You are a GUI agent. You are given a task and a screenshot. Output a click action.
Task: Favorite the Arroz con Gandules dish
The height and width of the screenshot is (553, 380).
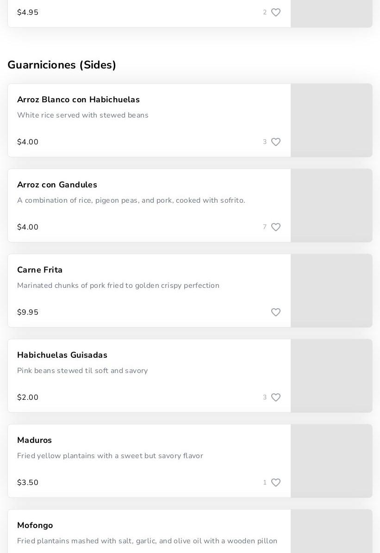coord(275,227)
